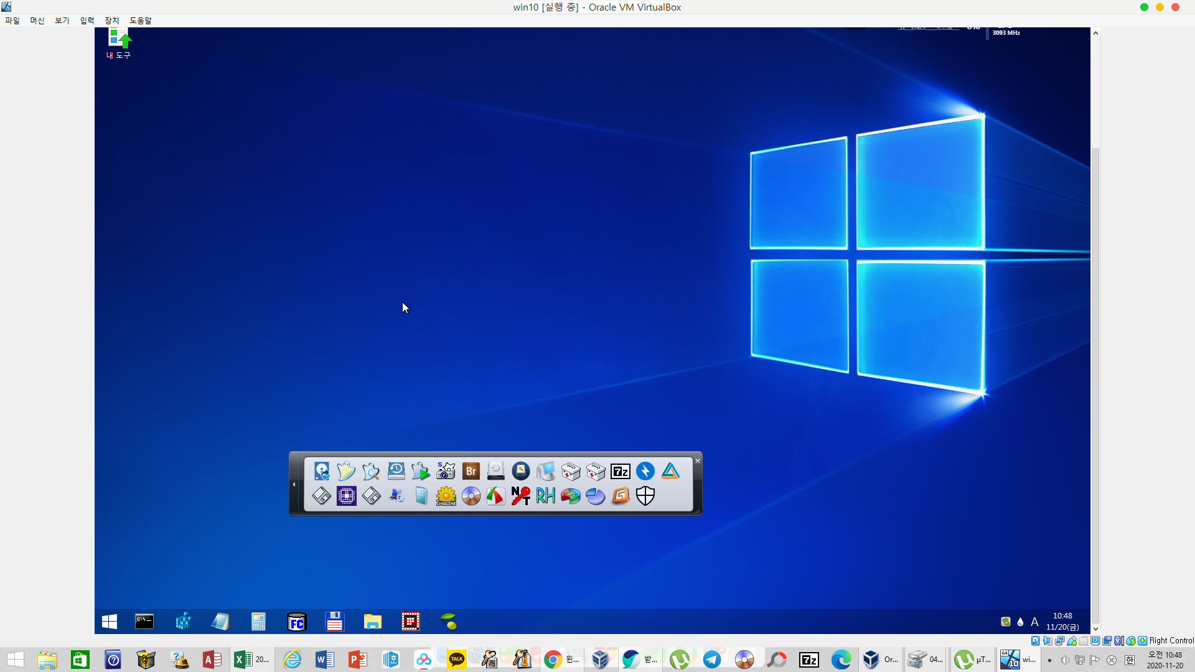
Task: Launch UltraISO disc icon in the dock
Action: pos(471,496)
